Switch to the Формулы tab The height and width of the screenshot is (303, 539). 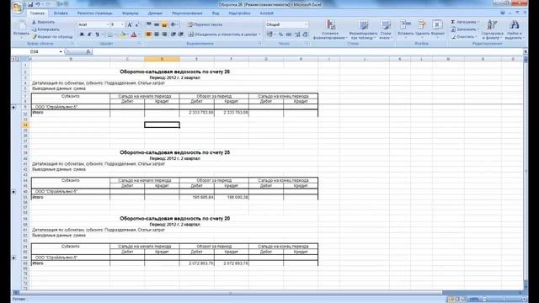coord(131,13)
